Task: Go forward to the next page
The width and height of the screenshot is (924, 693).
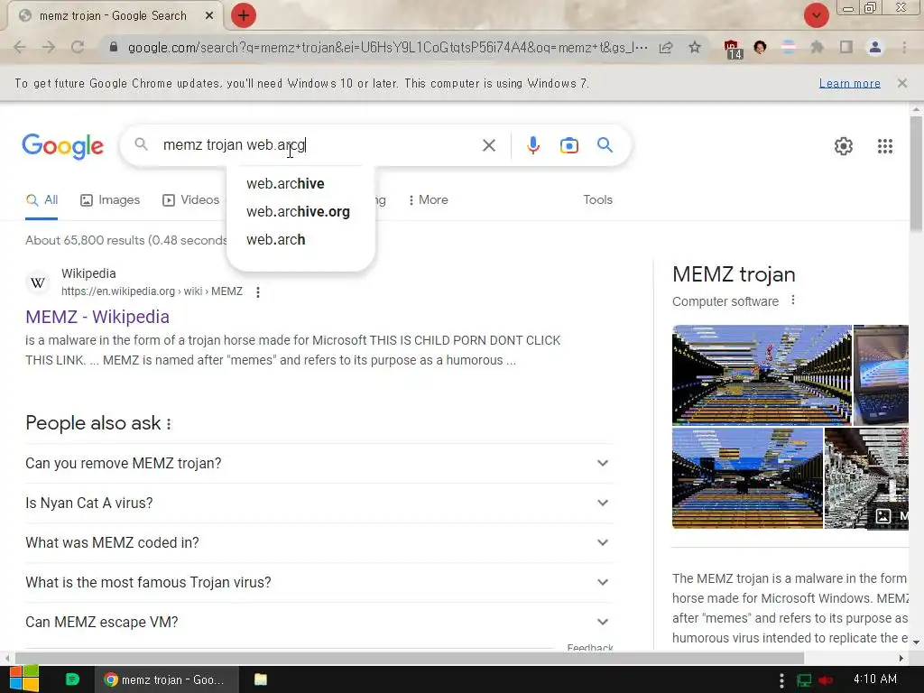Action: [49, 47]
